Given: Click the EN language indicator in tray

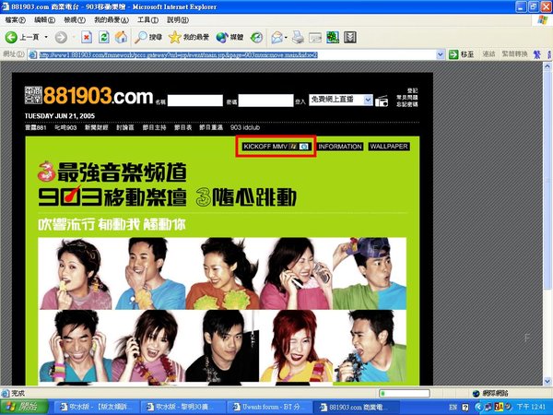Looking at the screenshot, I should (x=453, y=408).
